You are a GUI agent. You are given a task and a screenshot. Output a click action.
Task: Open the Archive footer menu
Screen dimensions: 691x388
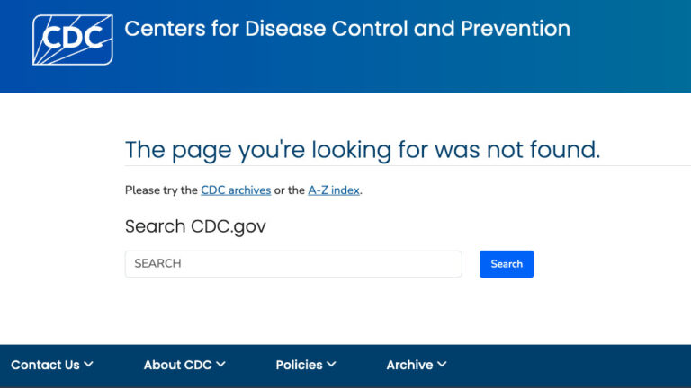(417, 365)
